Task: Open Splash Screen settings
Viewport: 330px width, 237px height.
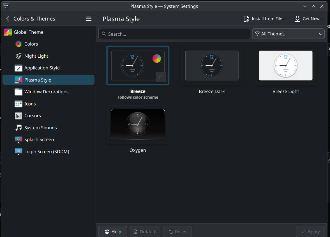Action: point(39,140)
